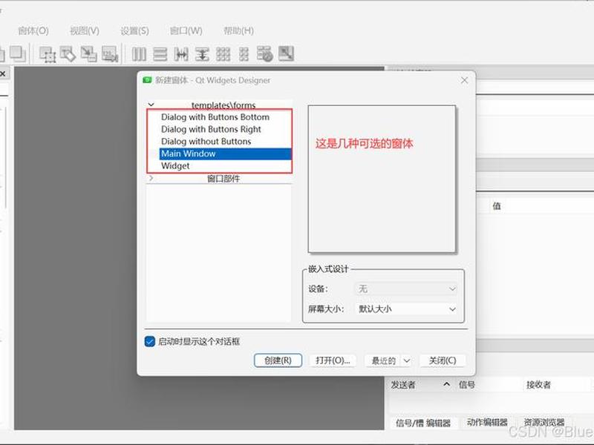The width and height of the screenshot is (594, 445).
Task: Click the 信号 column header
Action: [467, 385]
